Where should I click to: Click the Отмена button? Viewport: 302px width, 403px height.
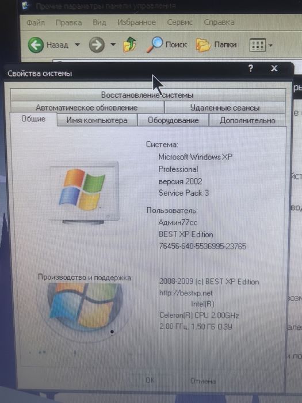(203, 381)
